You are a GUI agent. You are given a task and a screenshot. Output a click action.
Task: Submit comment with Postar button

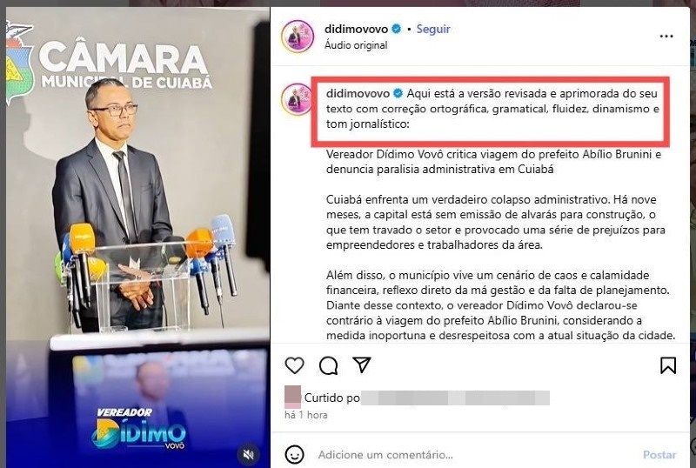point(659,455)
